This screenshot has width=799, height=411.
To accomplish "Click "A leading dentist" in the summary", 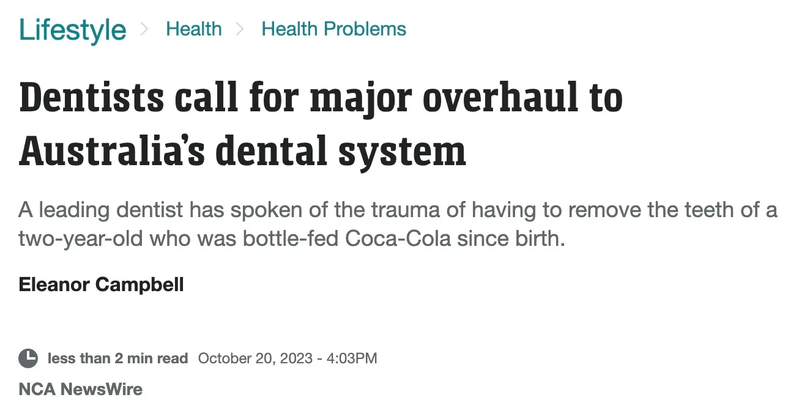I will (101, 210).
